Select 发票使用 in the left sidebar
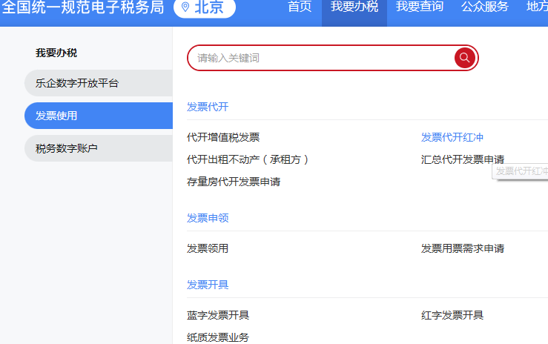The image size is (548, 344). point(56,116)
